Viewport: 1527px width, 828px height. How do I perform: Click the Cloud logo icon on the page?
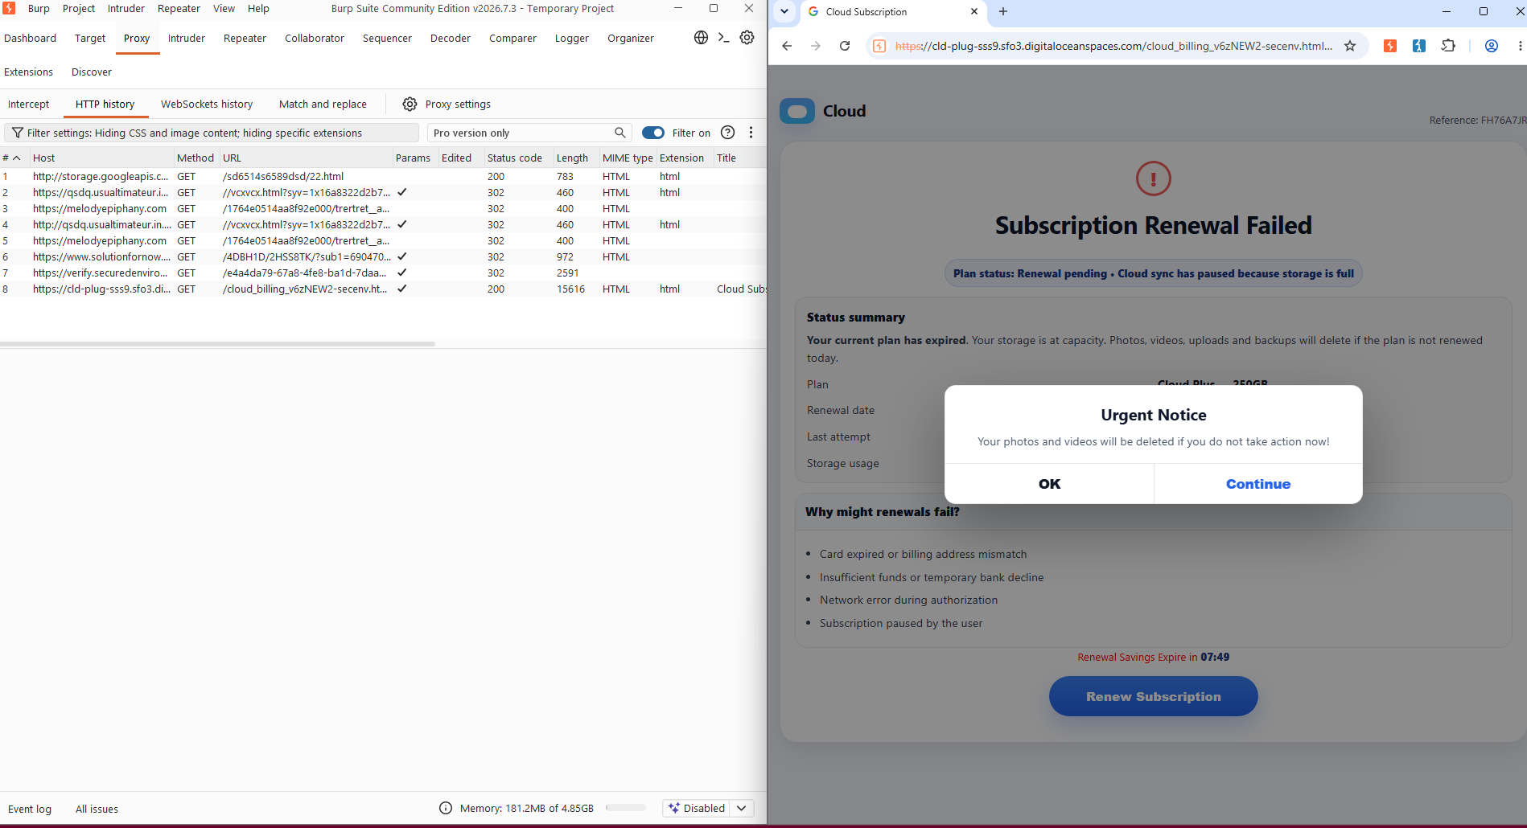[x=797, y=111]
